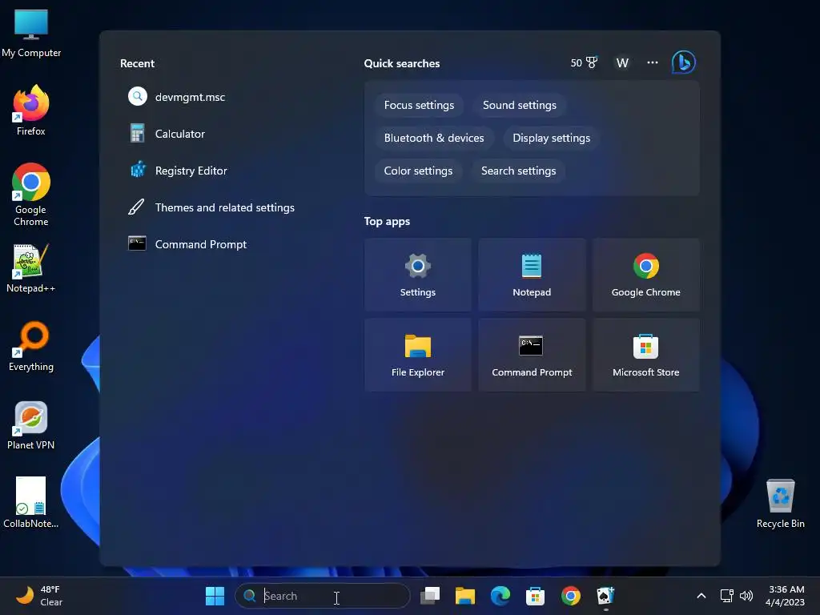Select My Computer desktop icon

coord(31,33)
